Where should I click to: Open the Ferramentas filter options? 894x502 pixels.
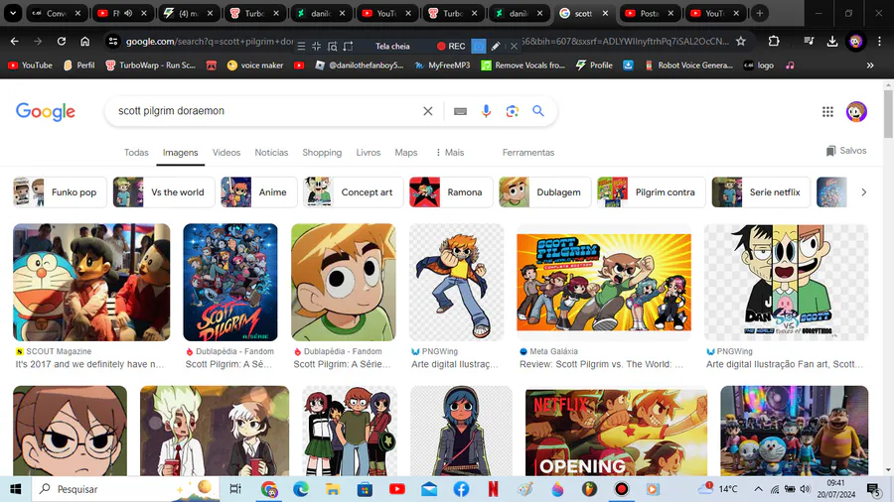528,153
